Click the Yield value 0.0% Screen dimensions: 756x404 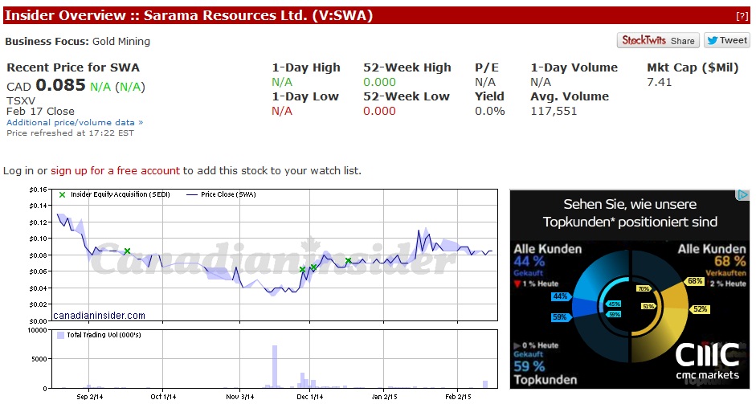tap(490, 111)
